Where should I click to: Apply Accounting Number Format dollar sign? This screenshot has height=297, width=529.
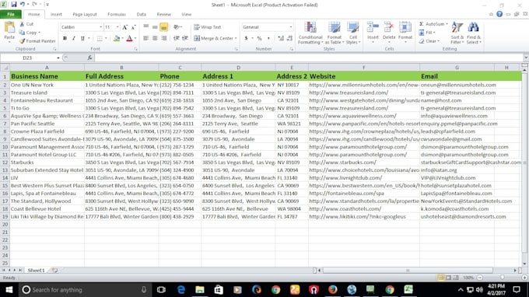click(247, 38)
